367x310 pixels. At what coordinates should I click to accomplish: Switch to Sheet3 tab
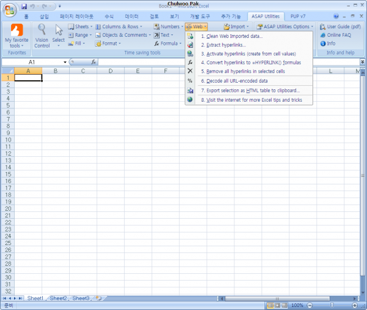point(81,298)
